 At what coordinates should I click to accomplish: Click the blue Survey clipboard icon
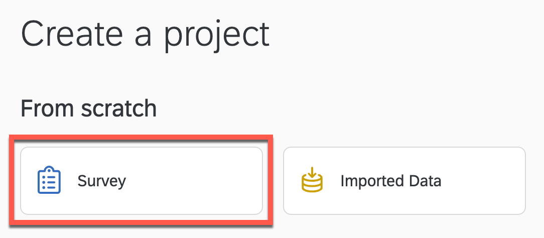tap(49, 181)
